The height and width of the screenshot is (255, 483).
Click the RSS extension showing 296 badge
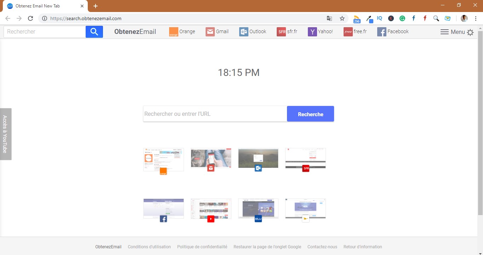pyautogui.click(x=356, y=18)
